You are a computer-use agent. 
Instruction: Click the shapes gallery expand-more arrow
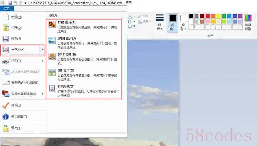pos(135,26)
